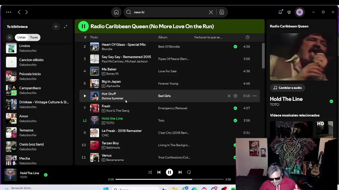The width and height of the screenshot is (339, 190).
Task: Open the Donna Summer artist link
Action: pyautogui.click(x=113, y=98)
